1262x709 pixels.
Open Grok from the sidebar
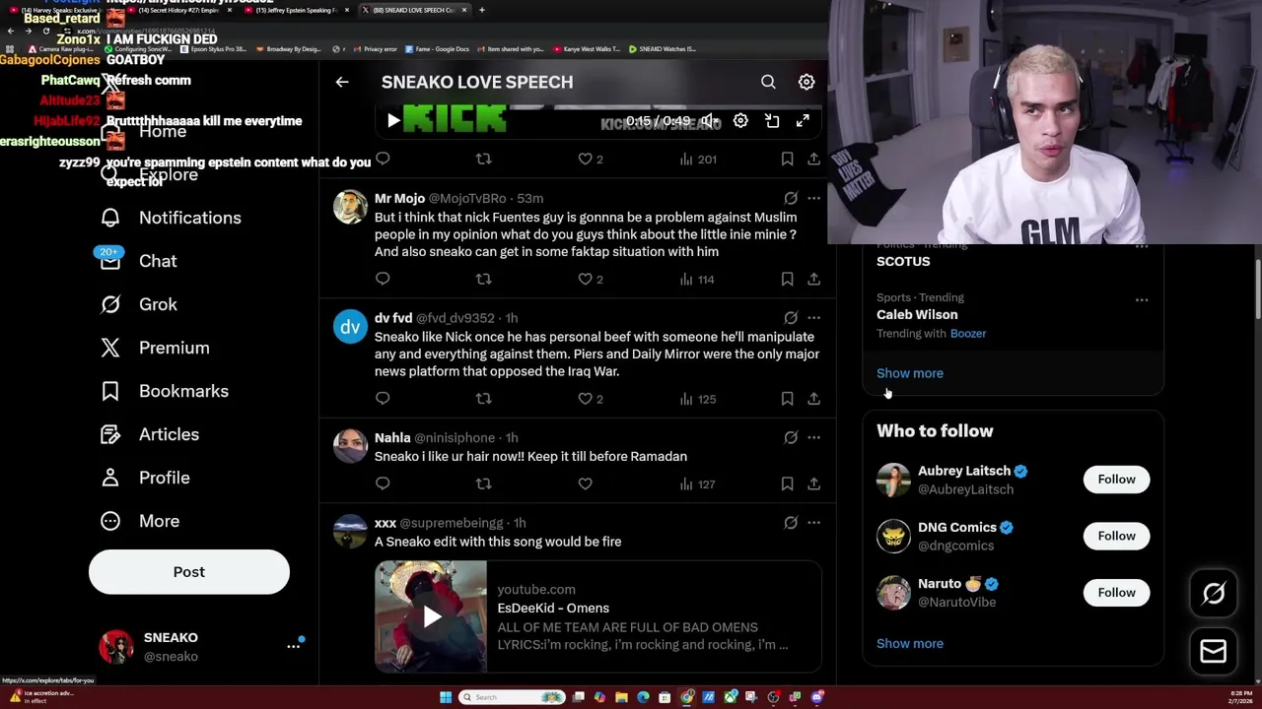(x=139, y=304)
